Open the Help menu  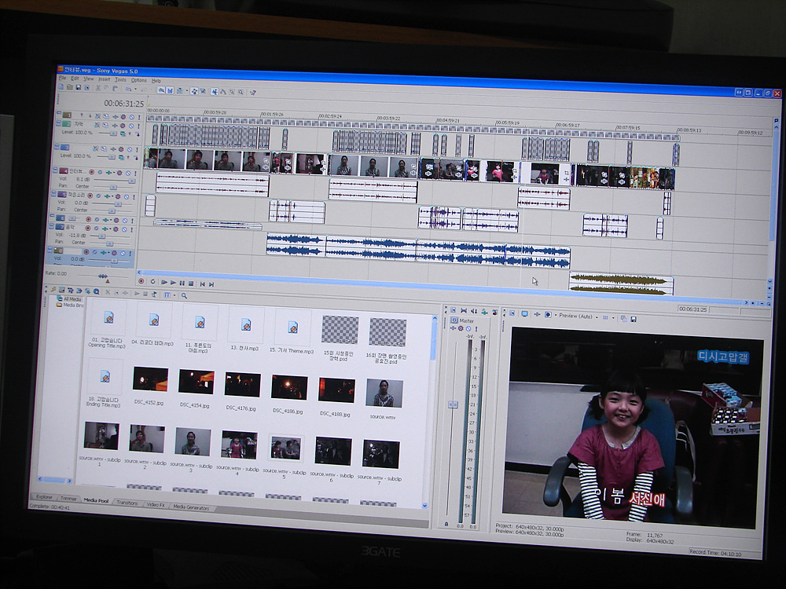point(156,81)
